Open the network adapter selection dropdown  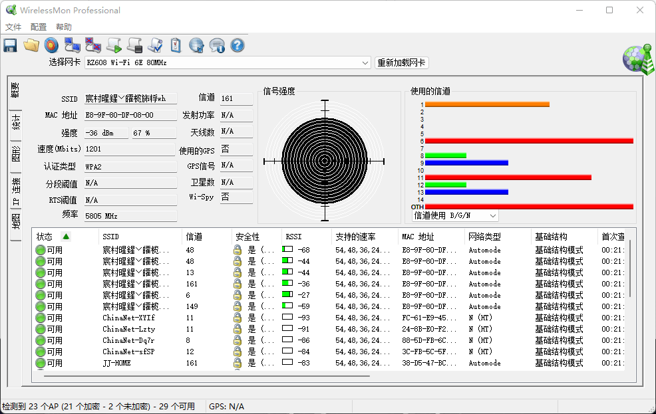(365, 62)
